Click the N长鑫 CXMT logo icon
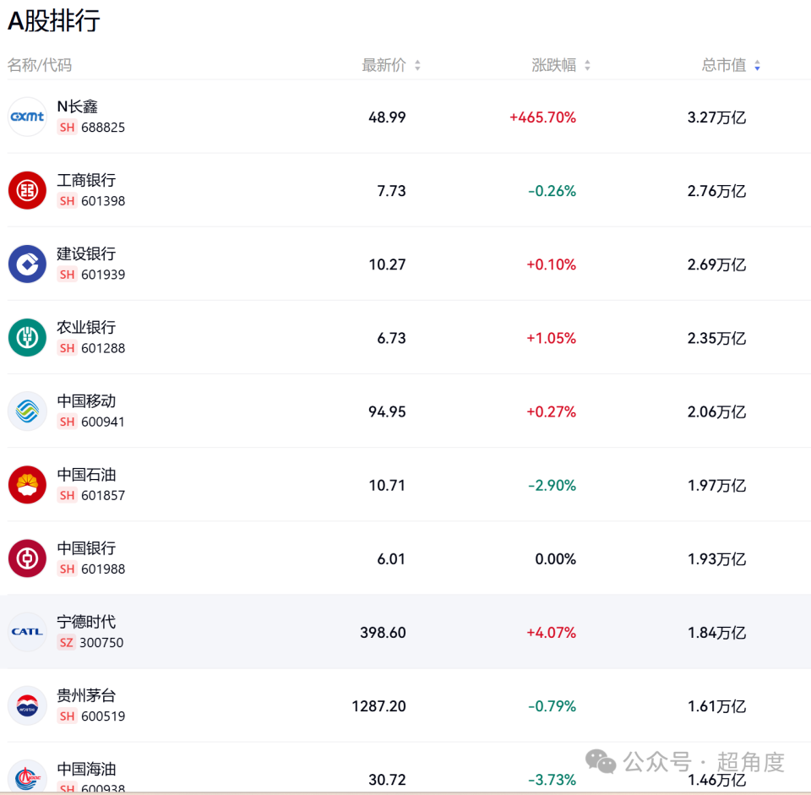This screenshot has width=811, height=795. pos(27,117)
